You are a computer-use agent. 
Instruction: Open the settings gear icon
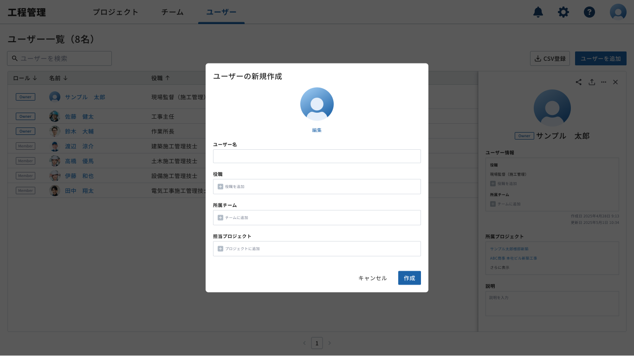click(563, 12)
